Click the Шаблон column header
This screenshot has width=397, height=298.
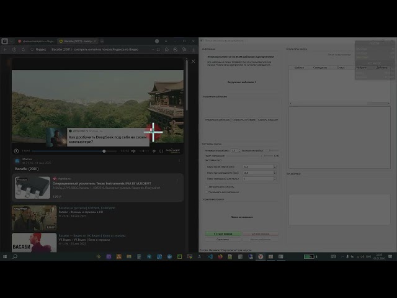pos(299,68)
